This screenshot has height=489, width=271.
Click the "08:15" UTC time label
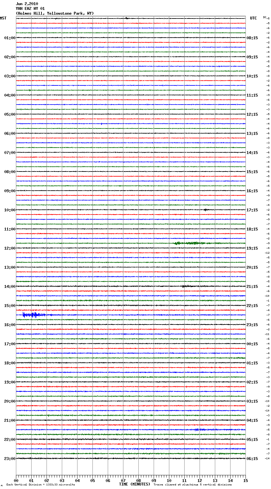pos(252,38)
